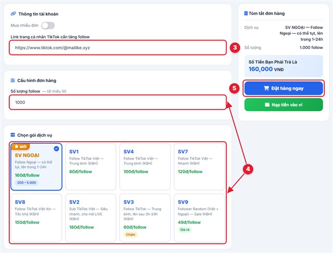This screenshot has height=253, width=333.
Task: Click the 100đ/follow price on SV4
Action: pyautogui.click(x=136, y=171)
